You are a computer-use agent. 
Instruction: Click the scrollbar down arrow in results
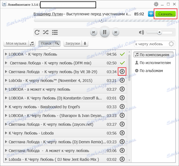click(129, 160)
